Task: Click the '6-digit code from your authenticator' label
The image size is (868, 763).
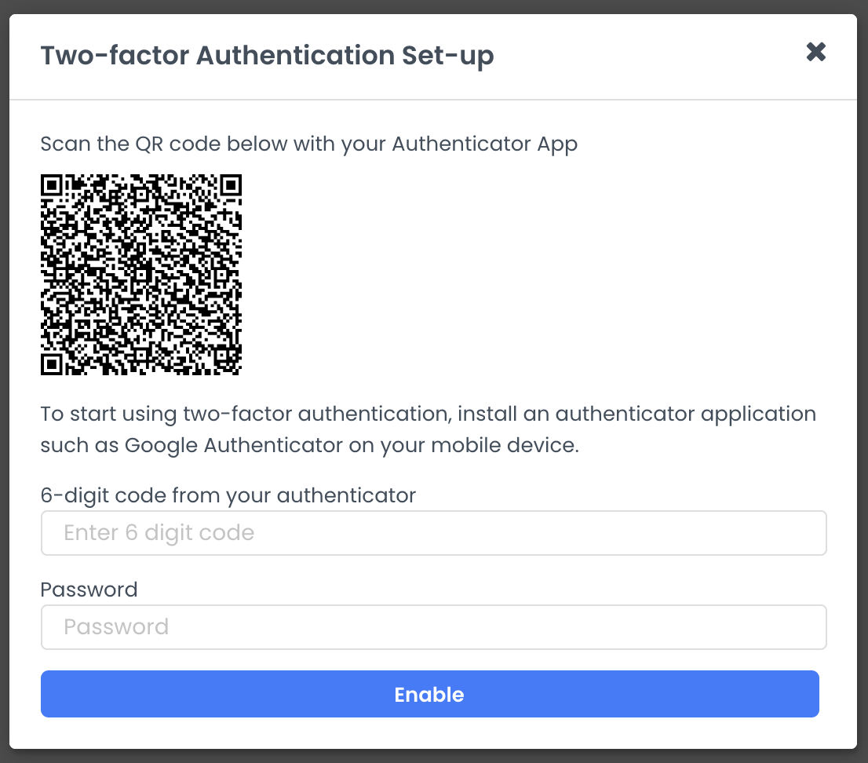Action: click(x=228, y=495)
